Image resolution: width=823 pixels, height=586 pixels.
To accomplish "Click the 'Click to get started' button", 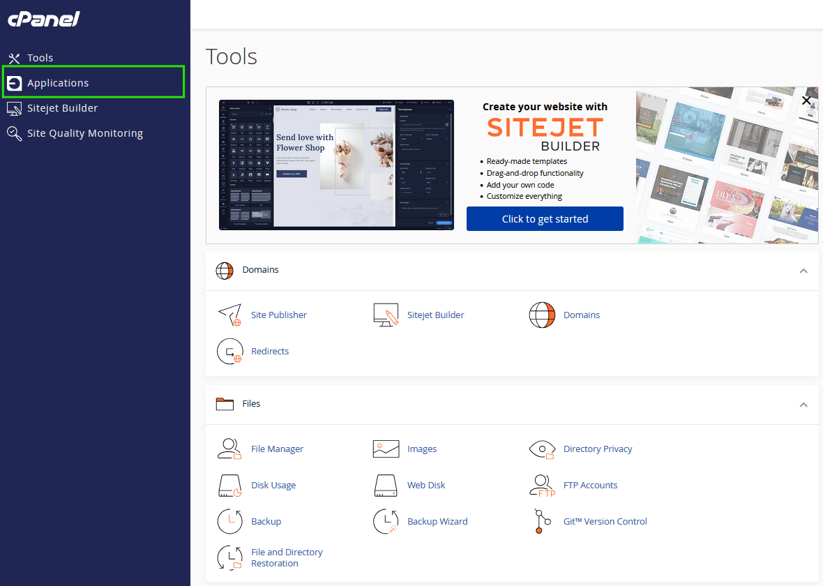I will tap(545, 218).
